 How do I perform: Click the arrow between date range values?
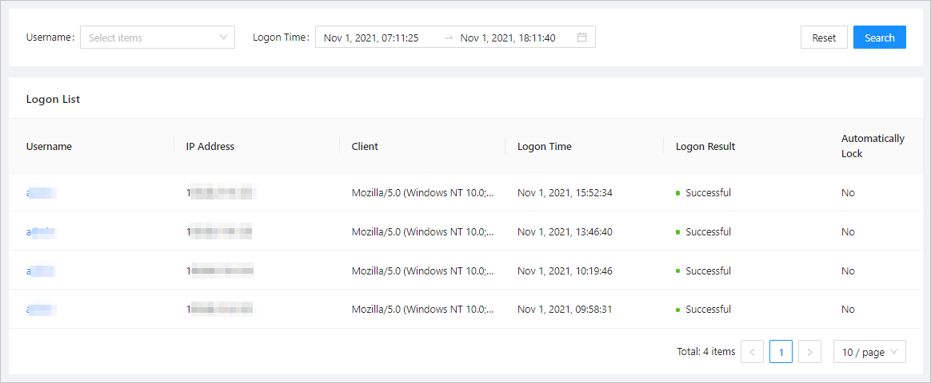click(x=448, y=38)
